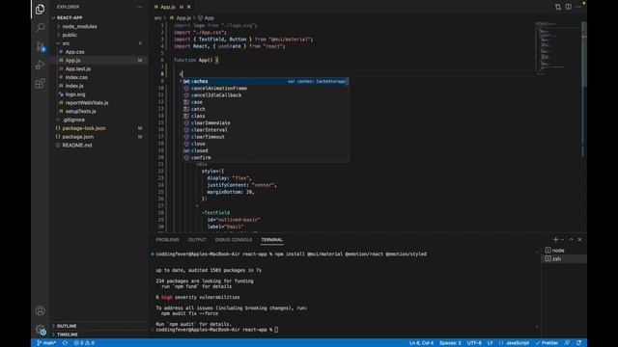Switch to the OUTPUT panel tab
This screenshot has width=618, height=347.
tap(197, 240)
